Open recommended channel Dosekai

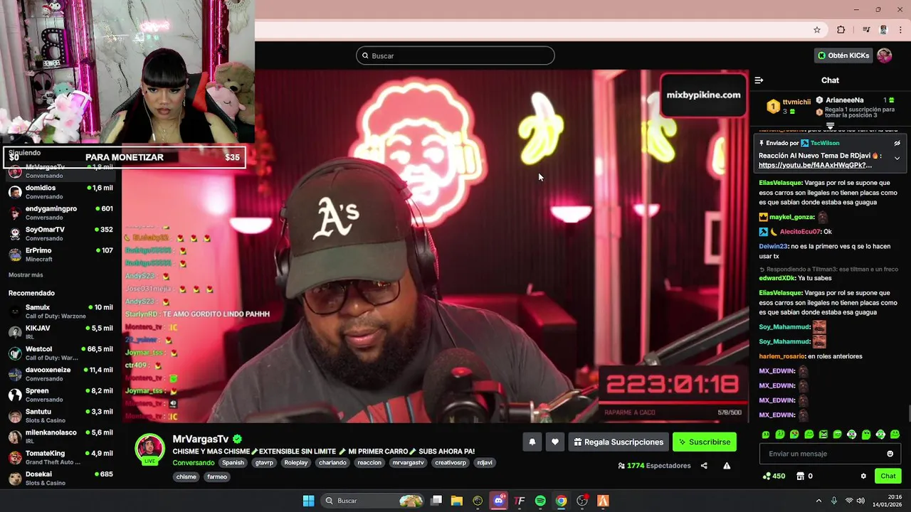(x=60, y=478)
